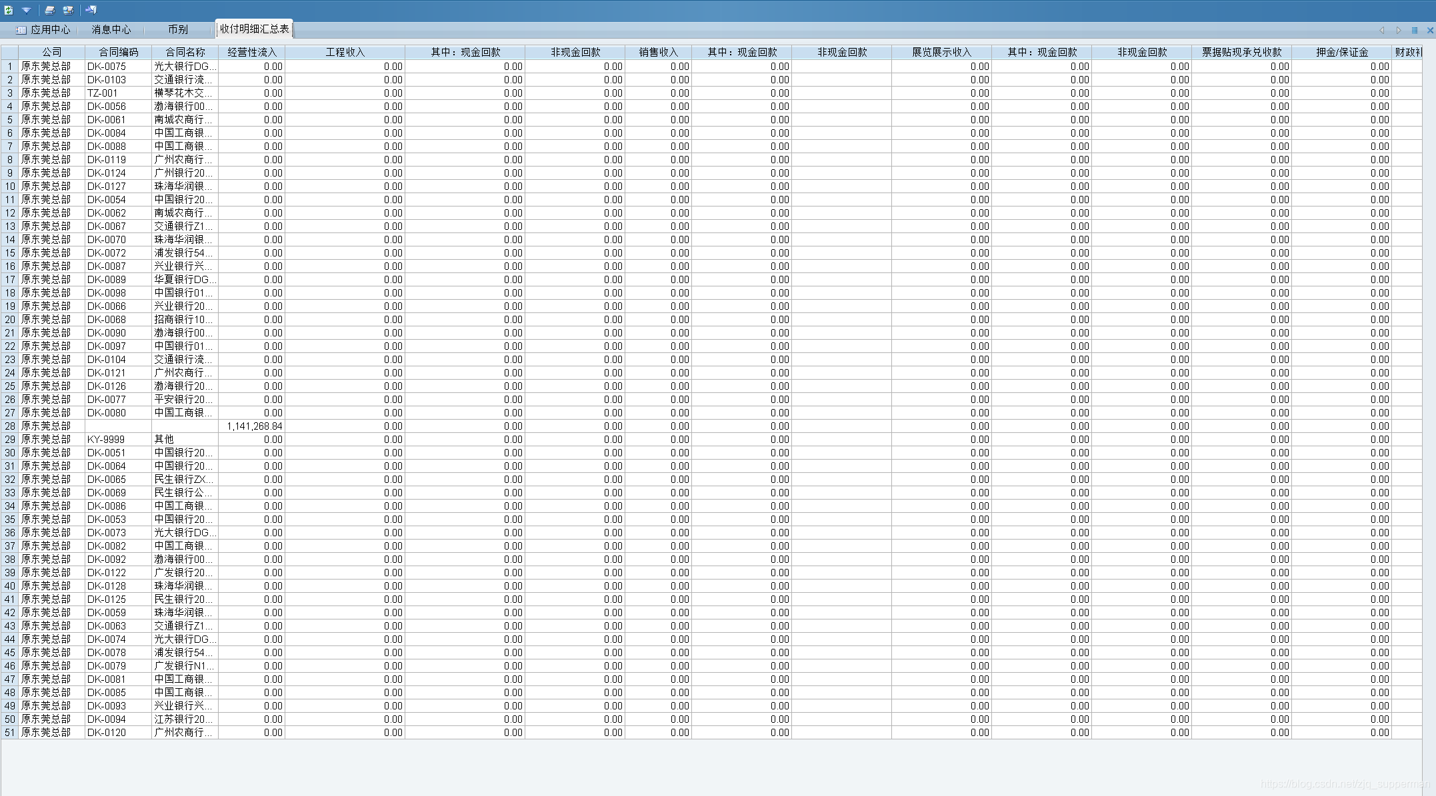Select row number 1 header
Image resolution: width=1436 pixels, height=796 pixels.
pos(9,66)
